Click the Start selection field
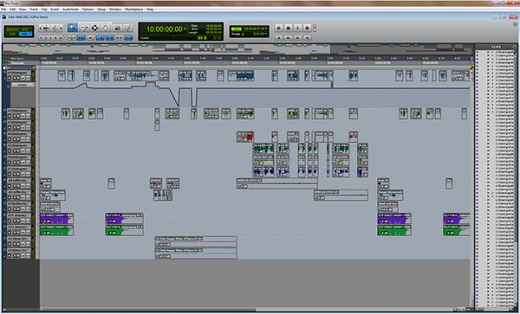Screen dimensions: 520x314 (x=213, y=25)
